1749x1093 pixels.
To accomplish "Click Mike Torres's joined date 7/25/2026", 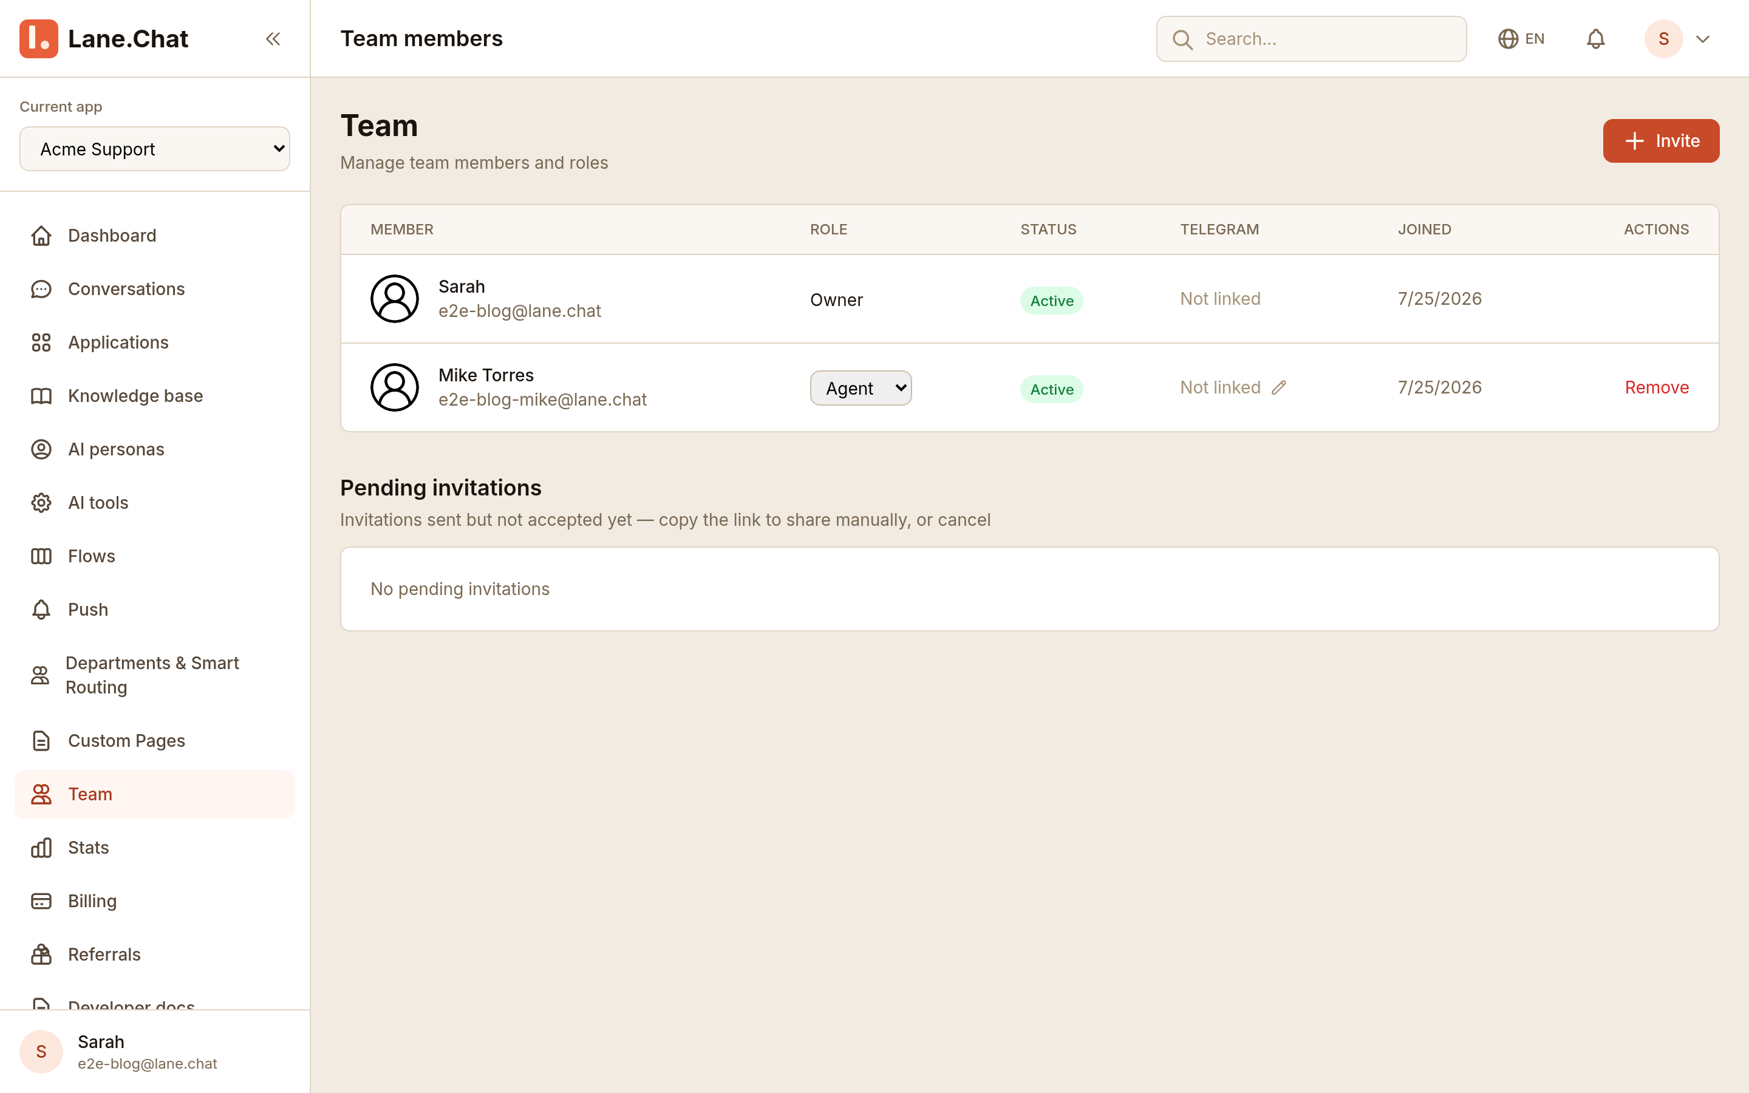I will tap(1439, 387).
